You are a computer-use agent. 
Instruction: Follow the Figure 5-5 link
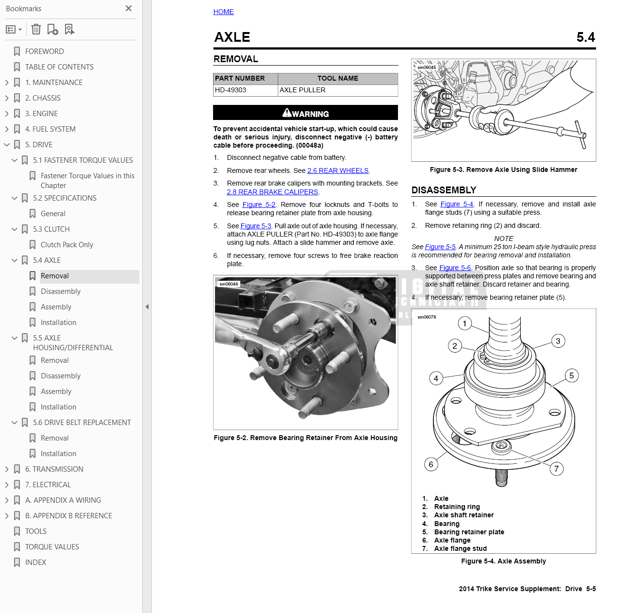(x=440, y=247)
